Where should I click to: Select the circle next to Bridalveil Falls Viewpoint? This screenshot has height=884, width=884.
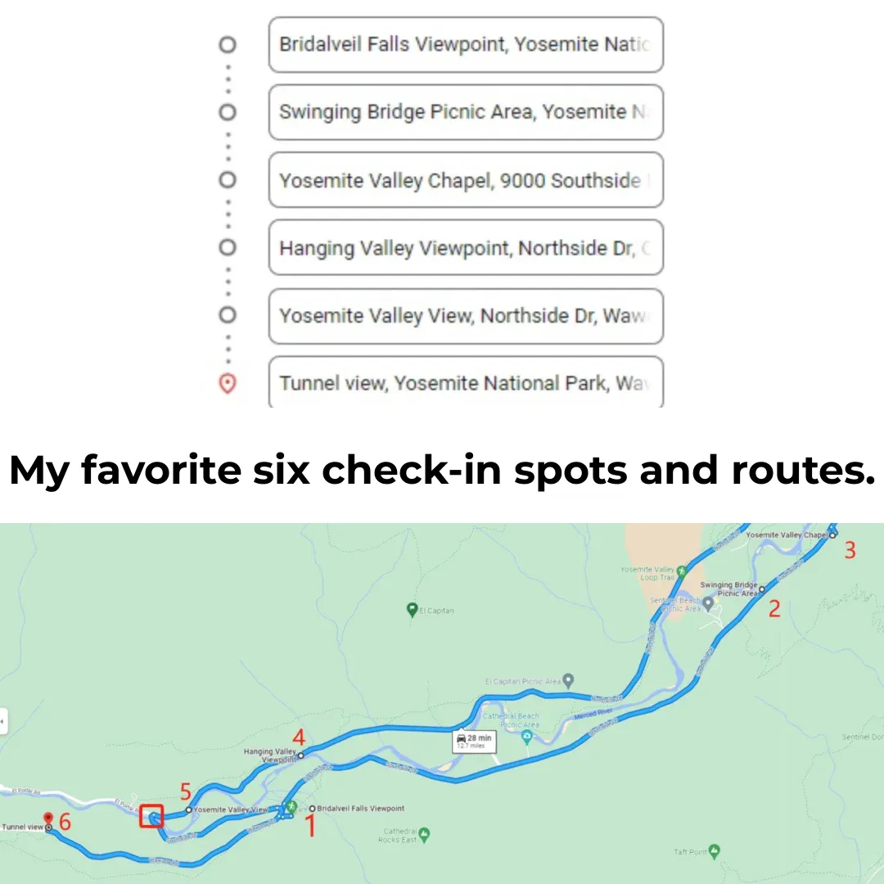227,45
